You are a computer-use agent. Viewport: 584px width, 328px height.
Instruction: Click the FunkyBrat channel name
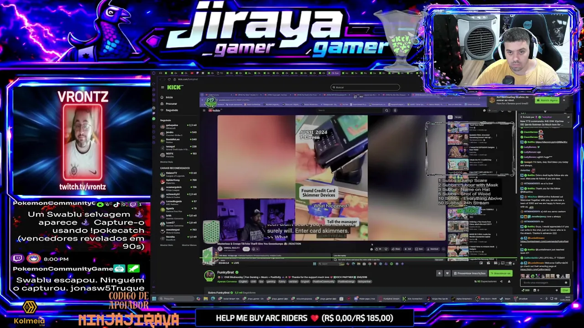[x=226, y=272]
